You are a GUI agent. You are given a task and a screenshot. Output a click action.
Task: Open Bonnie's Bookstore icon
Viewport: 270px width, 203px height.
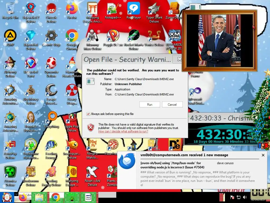[31, 122]
